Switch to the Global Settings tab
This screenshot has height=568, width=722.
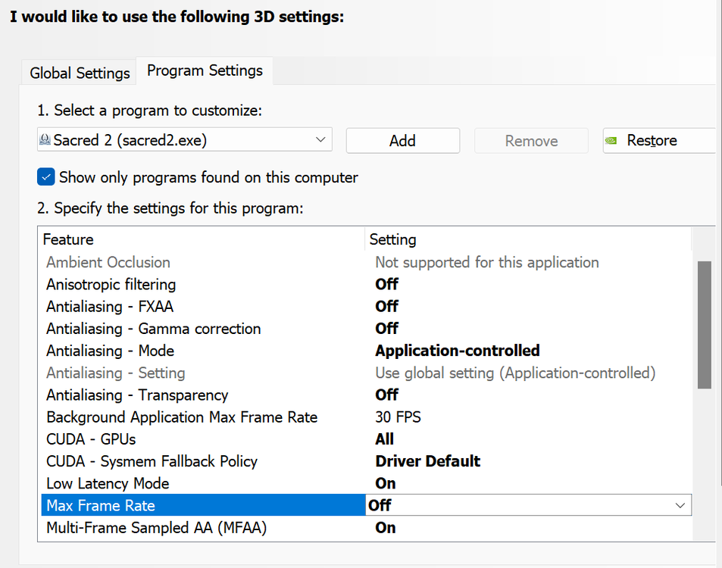[x=80, y=73]
